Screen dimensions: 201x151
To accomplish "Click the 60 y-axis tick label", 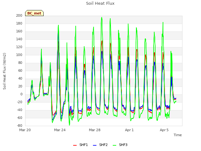I will point(20,70).
